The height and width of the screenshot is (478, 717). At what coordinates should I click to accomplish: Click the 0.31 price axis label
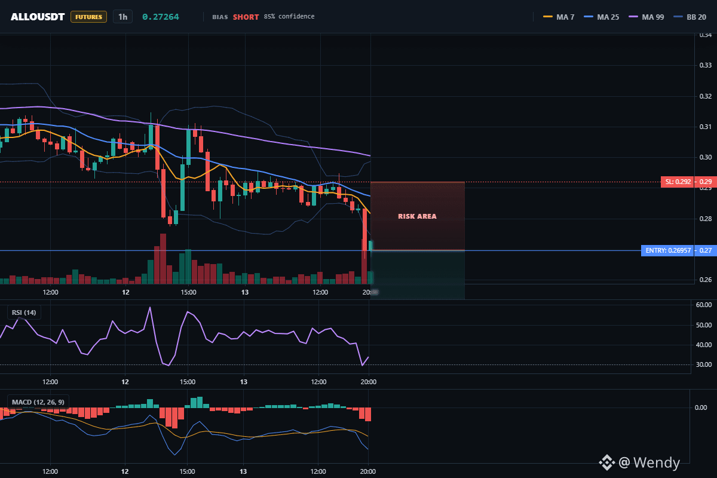click(x=705, y=127)
